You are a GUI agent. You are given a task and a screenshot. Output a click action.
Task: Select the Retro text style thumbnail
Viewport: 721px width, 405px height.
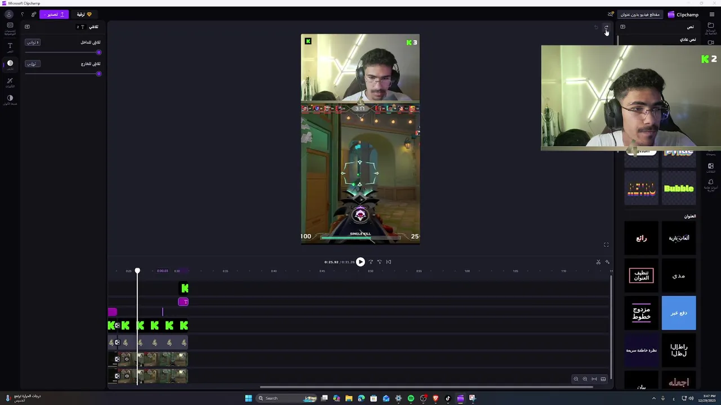[641, 189]
